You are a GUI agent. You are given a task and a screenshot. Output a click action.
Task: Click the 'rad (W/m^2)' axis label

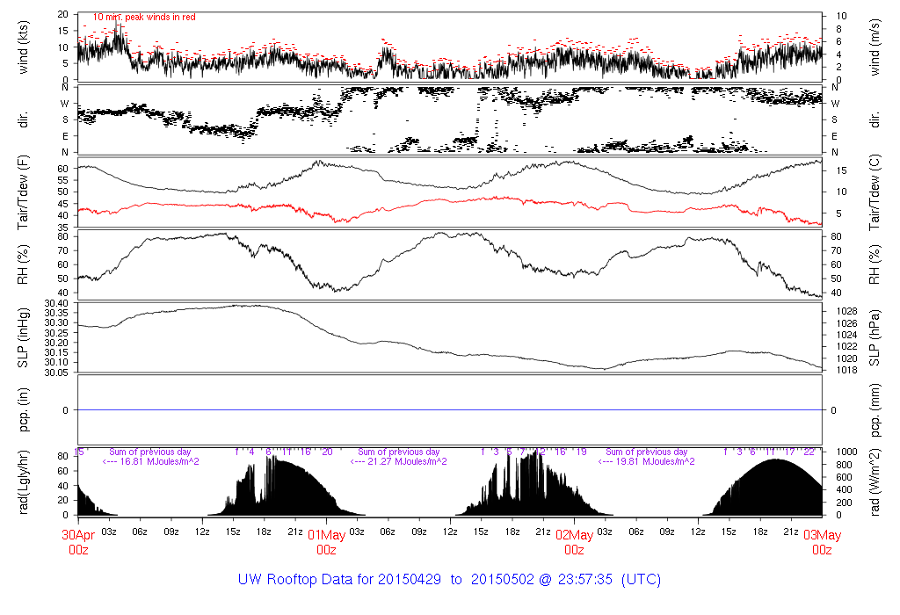click(875, 482)
